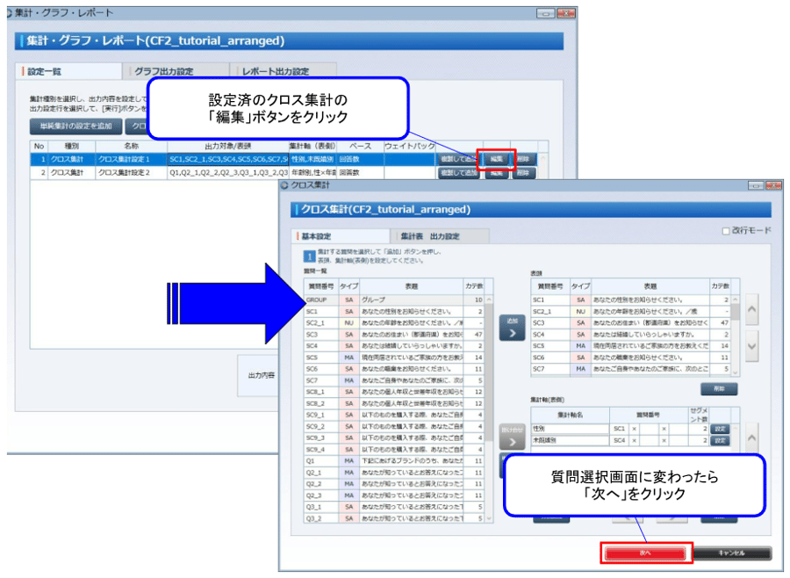Screen dimensions: 790x578
Task: Click the 追加 arrow button between lists
Action: pos(512,328)
